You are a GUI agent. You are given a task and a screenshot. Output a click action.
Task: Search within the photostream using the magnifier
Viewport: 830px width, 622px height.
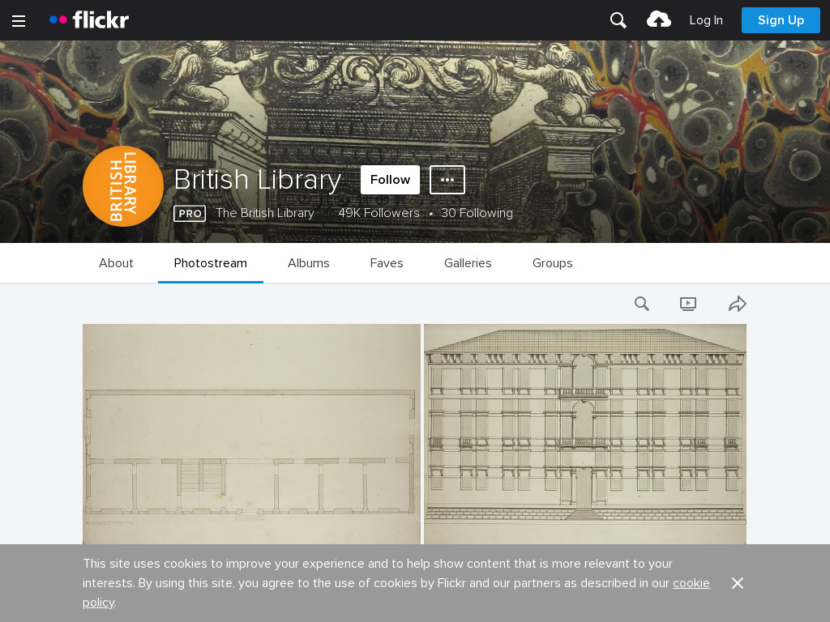(x=642, y=304)
